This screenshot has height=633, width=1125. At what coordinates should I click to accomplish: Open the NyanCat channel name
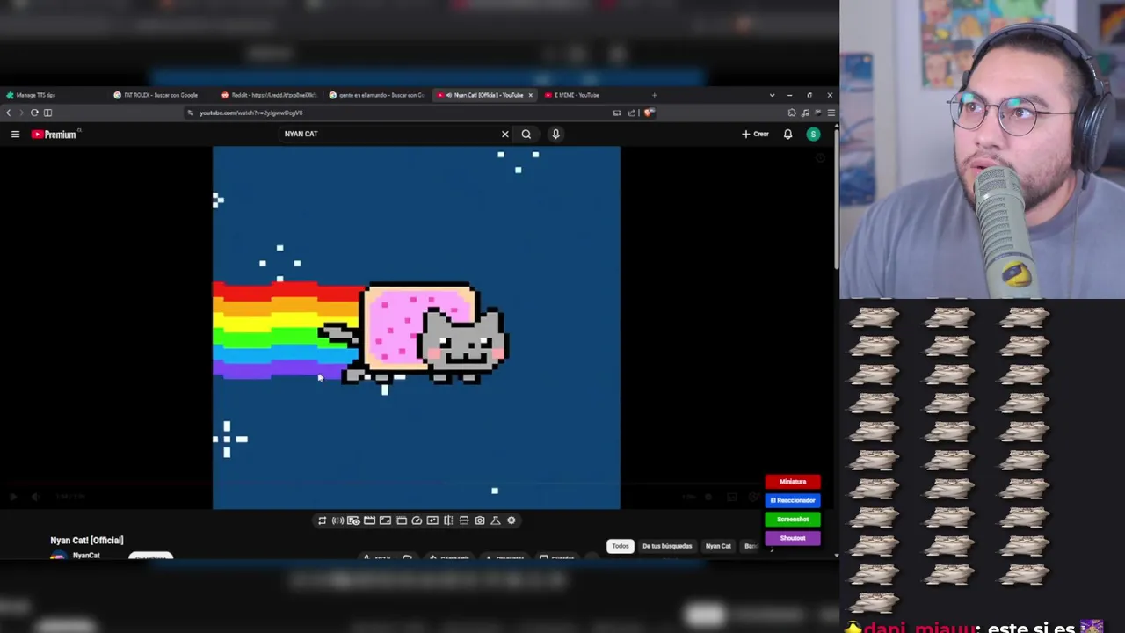coord(86,556)
